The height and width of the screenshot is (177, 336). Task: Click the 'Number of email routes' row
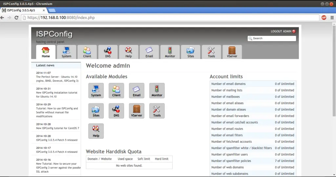point(253,129)
